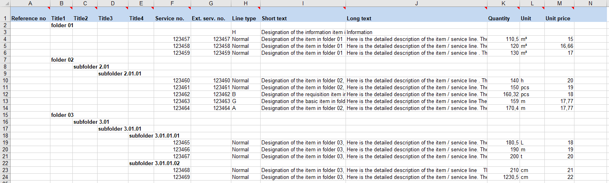Select the quantity cell showing 160,32
Screen dimensions: 609x183
503,94
